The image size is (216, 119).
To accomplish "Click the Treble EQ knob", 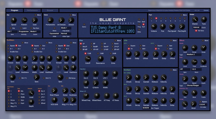I will (203, 93).
